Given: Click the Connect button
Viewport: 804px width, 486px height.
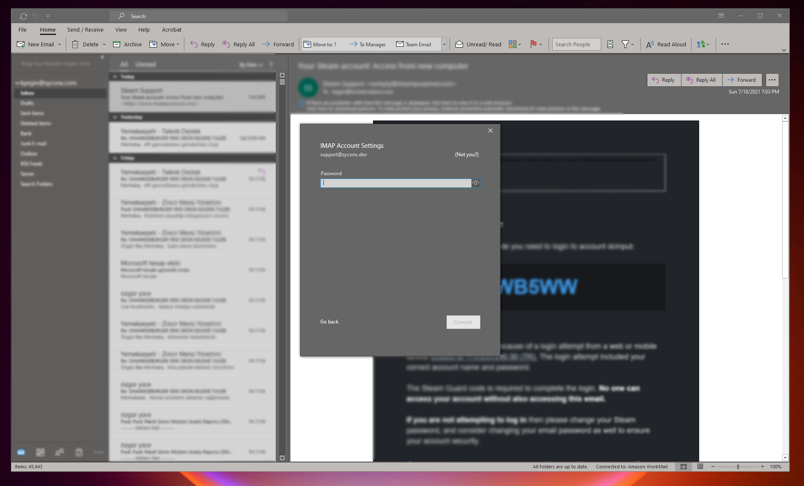Looking at the screenshot, I should point(463,322).
